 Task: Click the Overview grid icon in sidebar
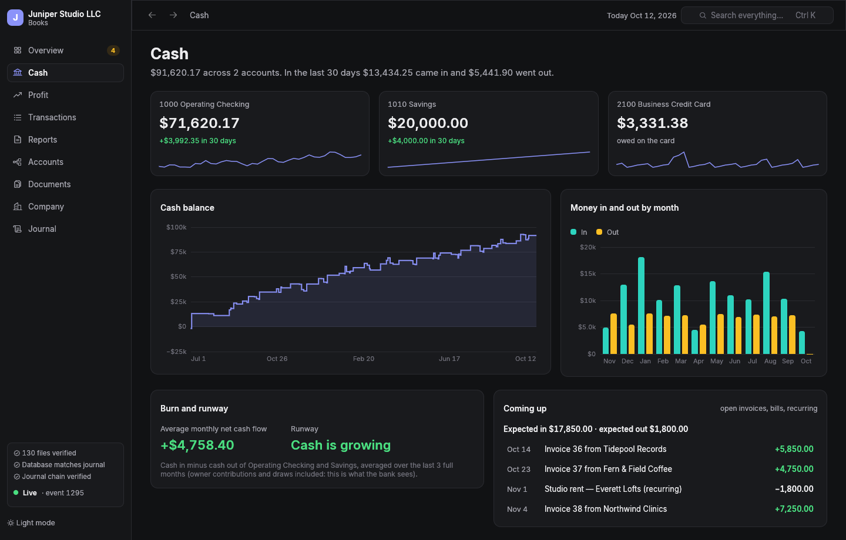coord(18,50)
